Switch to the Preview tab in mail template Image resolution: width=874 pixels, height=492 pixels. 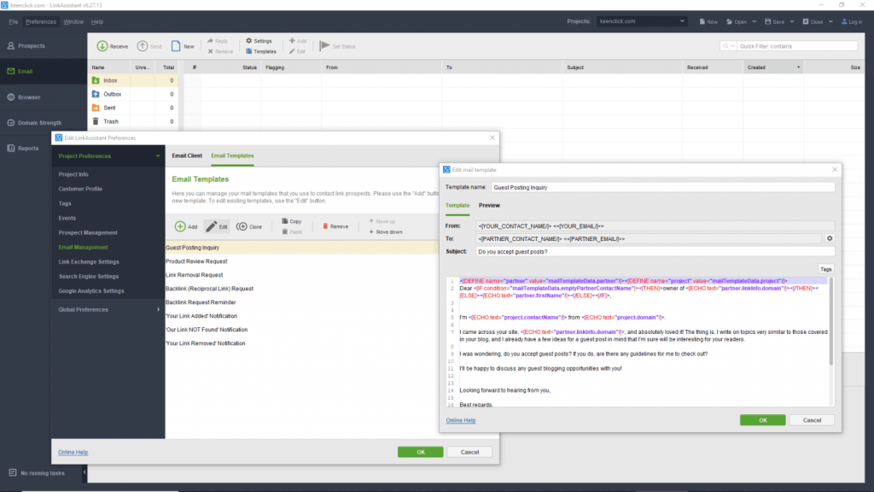489,205
